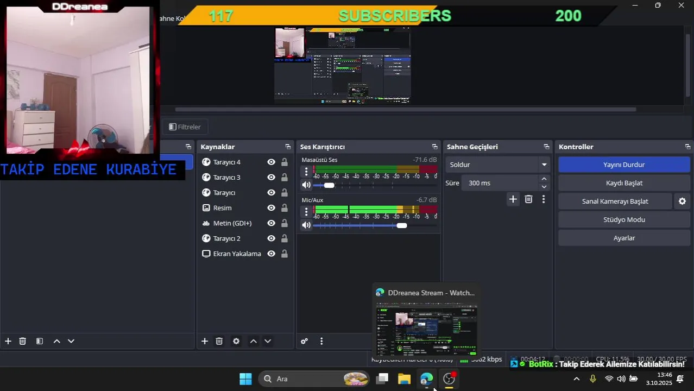This screenshot has width=694, height=391.
Task: Click the DDreanea Stream window thumbnail preview
Action: (x=427, y=329)
